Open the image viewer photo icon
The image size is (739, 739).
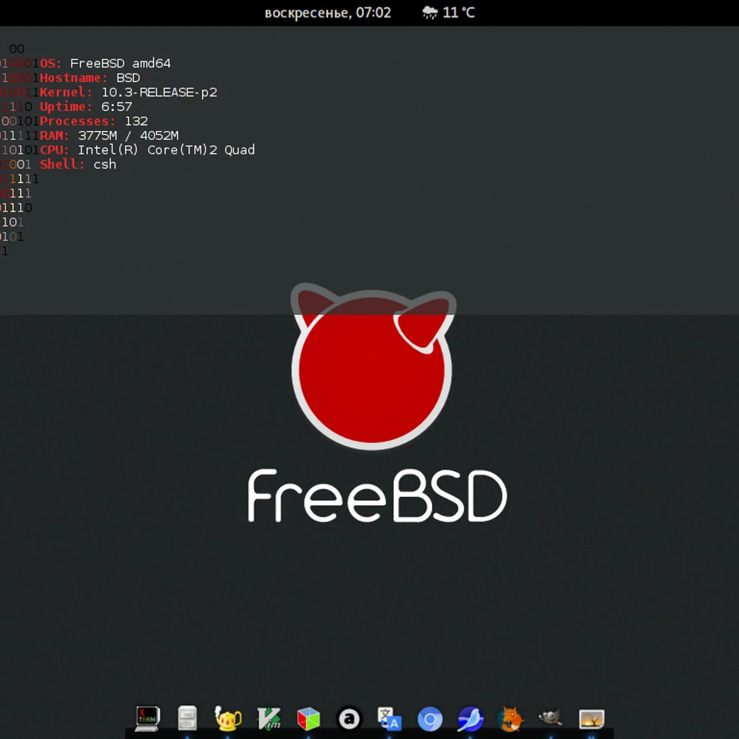pyautogui.click(x=592, y=719)
